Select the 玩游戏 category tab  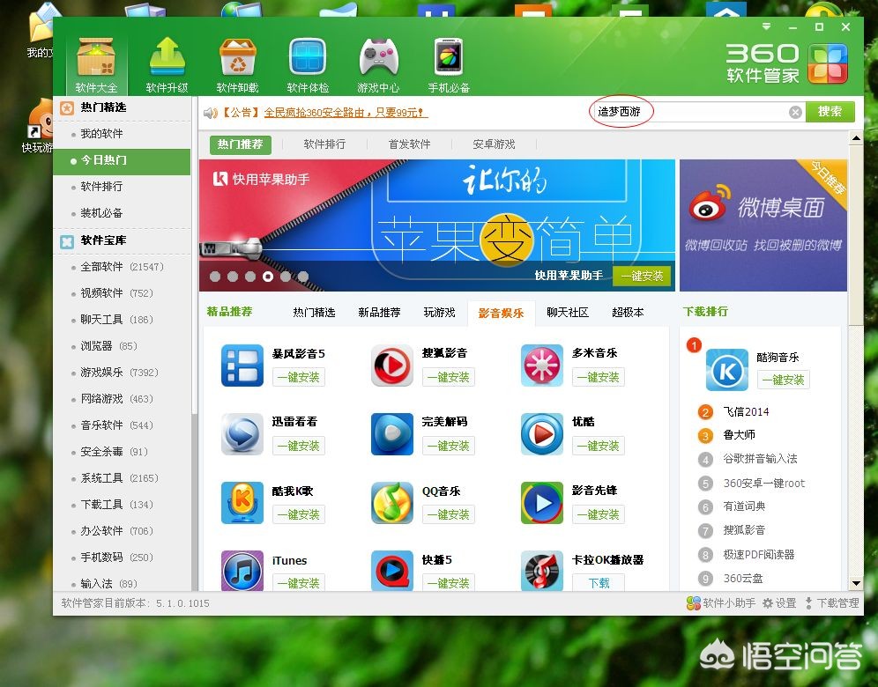440,312
